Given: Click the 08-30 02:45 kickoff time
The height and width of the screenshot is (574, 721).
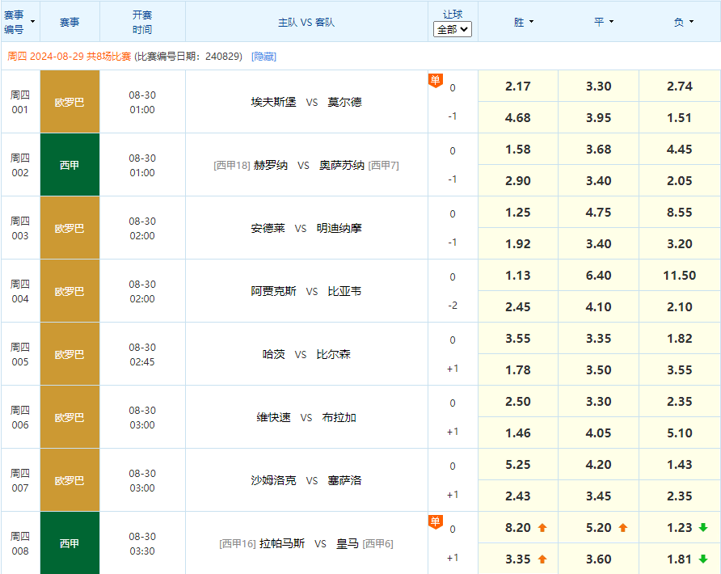Looking at the screenshot, I should (x=142, y=354).
